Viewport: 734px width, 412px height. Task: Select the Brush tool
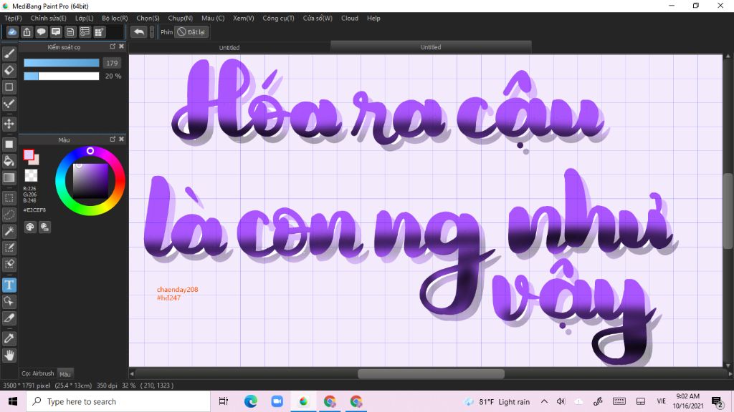9,54
